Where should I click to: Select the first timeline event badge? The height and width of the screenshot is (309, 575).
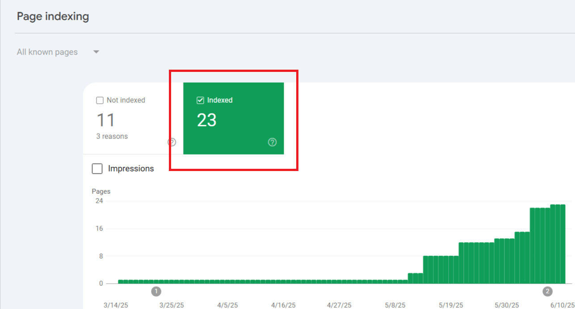156,291
